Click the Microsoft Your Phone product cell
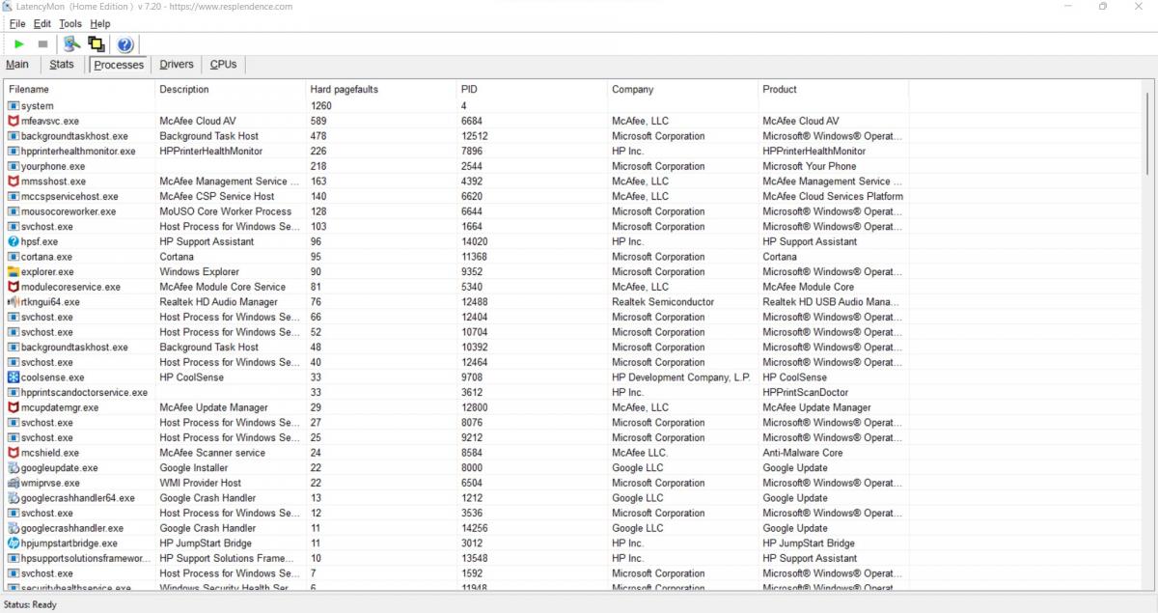Screen dimensions: 1158x613 click(x=809, y=167)
